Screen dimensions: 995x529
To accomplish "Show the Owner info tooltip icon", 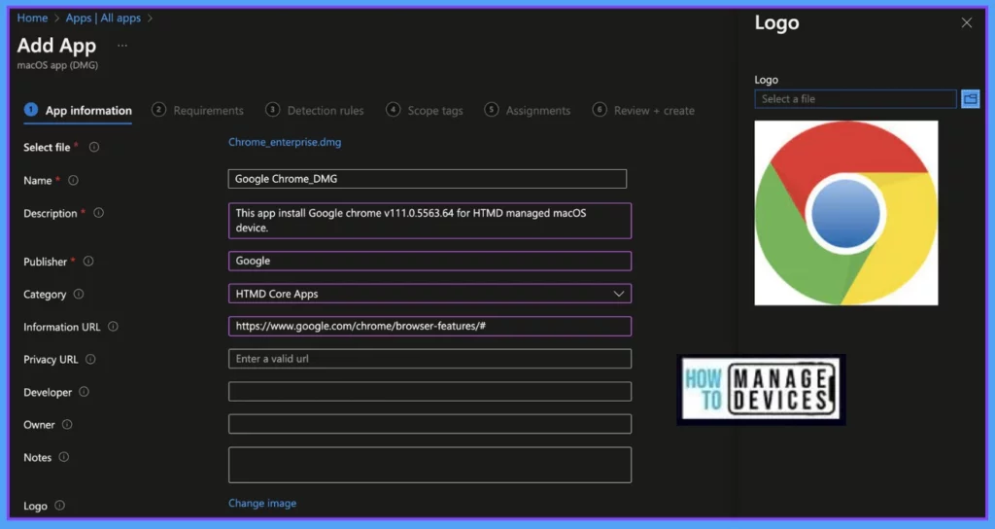I will click(67, 424).
